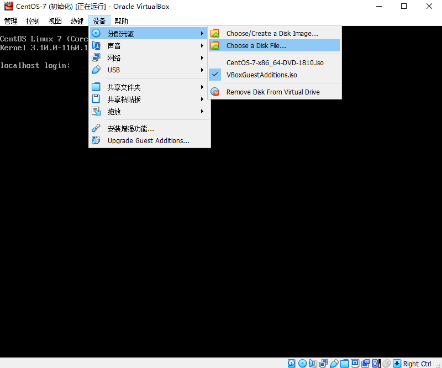Expand the 拖放 submenu arrow

(202, 112)
